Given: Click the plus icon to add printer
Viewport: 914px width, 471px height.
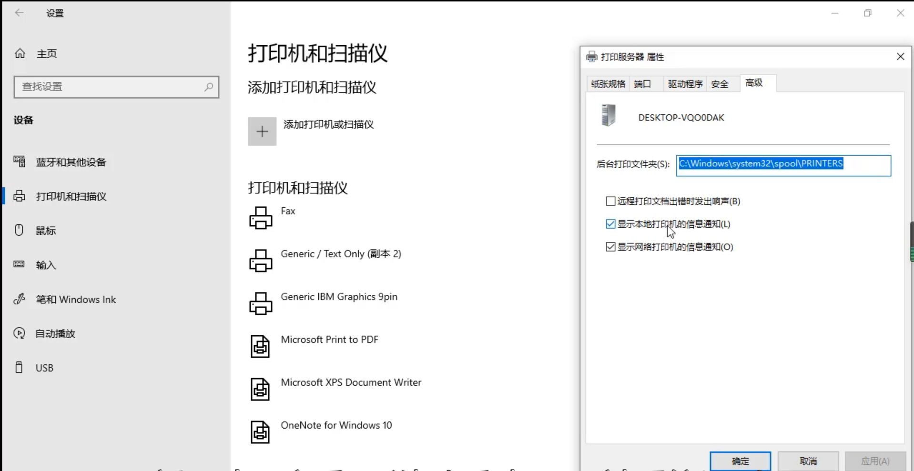Looking at the screenshot, I should coord(262,131).
